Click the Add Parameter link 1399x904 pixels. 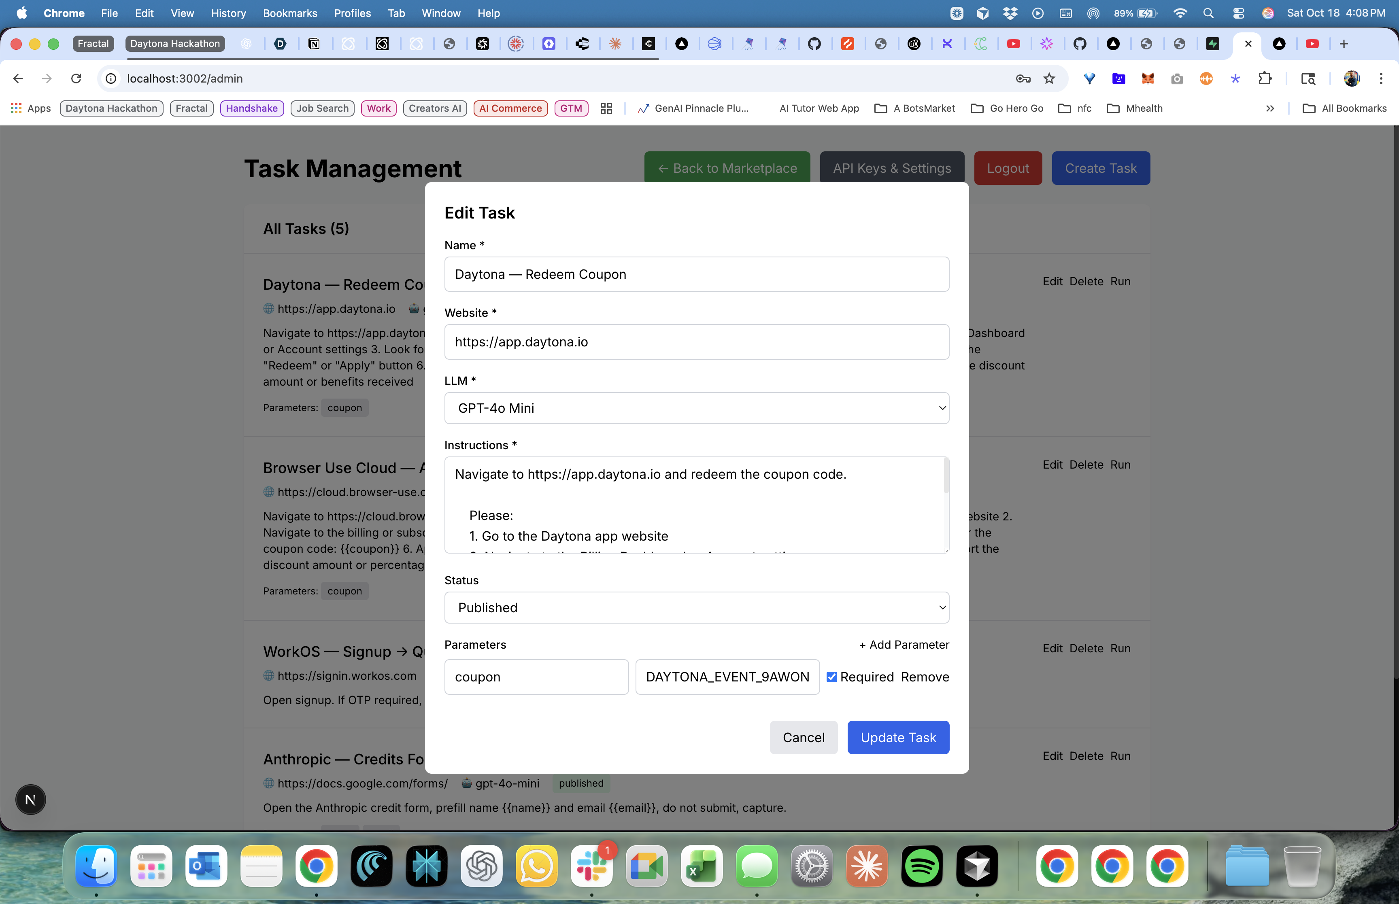tap(904, 645)
